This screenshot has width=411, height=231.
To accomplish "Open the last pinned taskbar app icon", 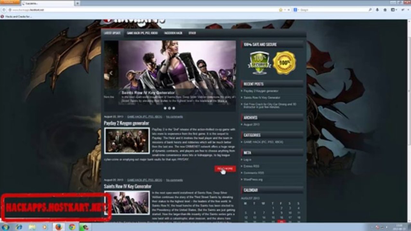I will [85, 227].
